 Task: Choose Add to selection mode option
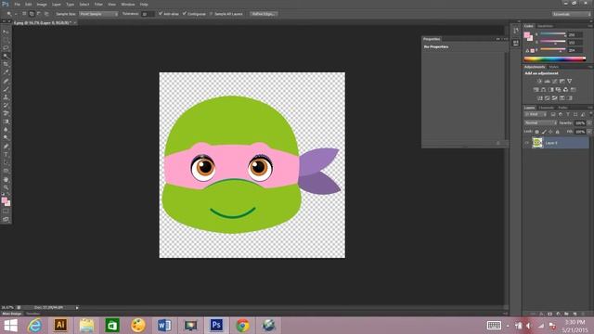tap(32, 14)
